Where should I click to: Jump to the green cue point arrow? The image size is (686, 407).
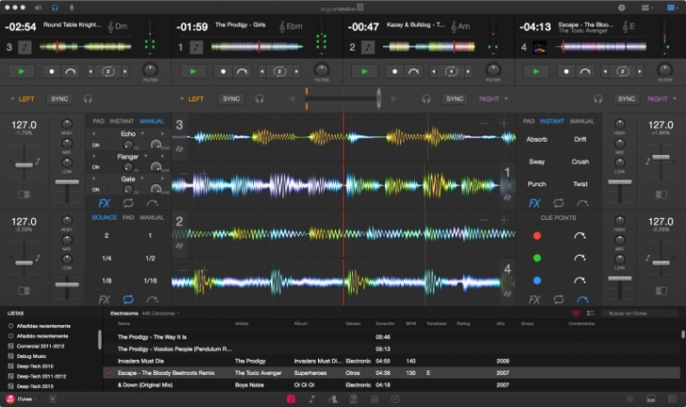coord(580,258)
